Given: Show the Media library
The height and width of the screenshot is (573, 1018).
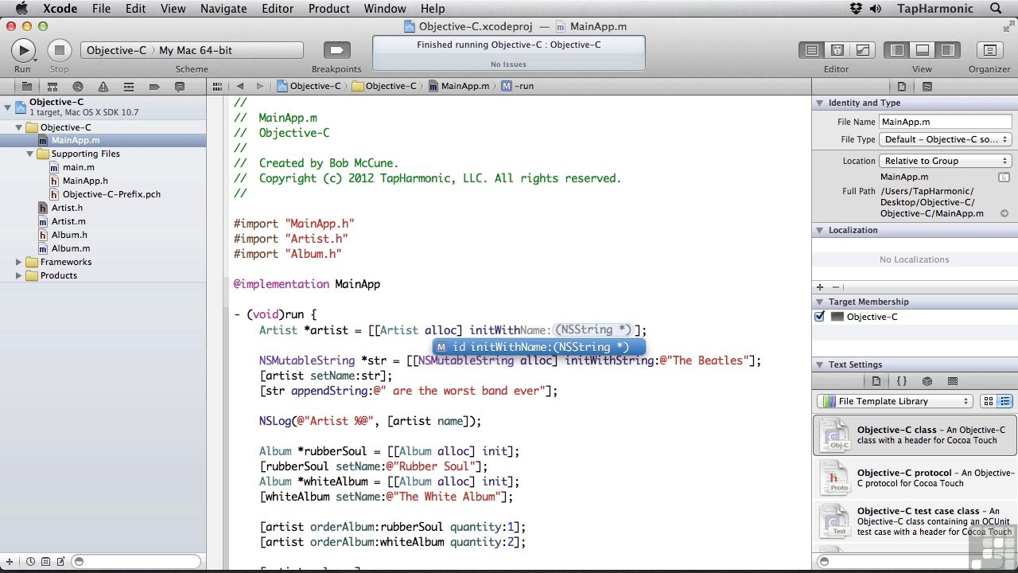Looking at the screenshot, I should tap(953, 381).
